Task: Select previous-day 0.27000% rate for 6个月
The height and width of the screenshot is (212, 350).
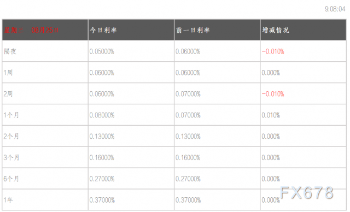Action: coord(188,179)
